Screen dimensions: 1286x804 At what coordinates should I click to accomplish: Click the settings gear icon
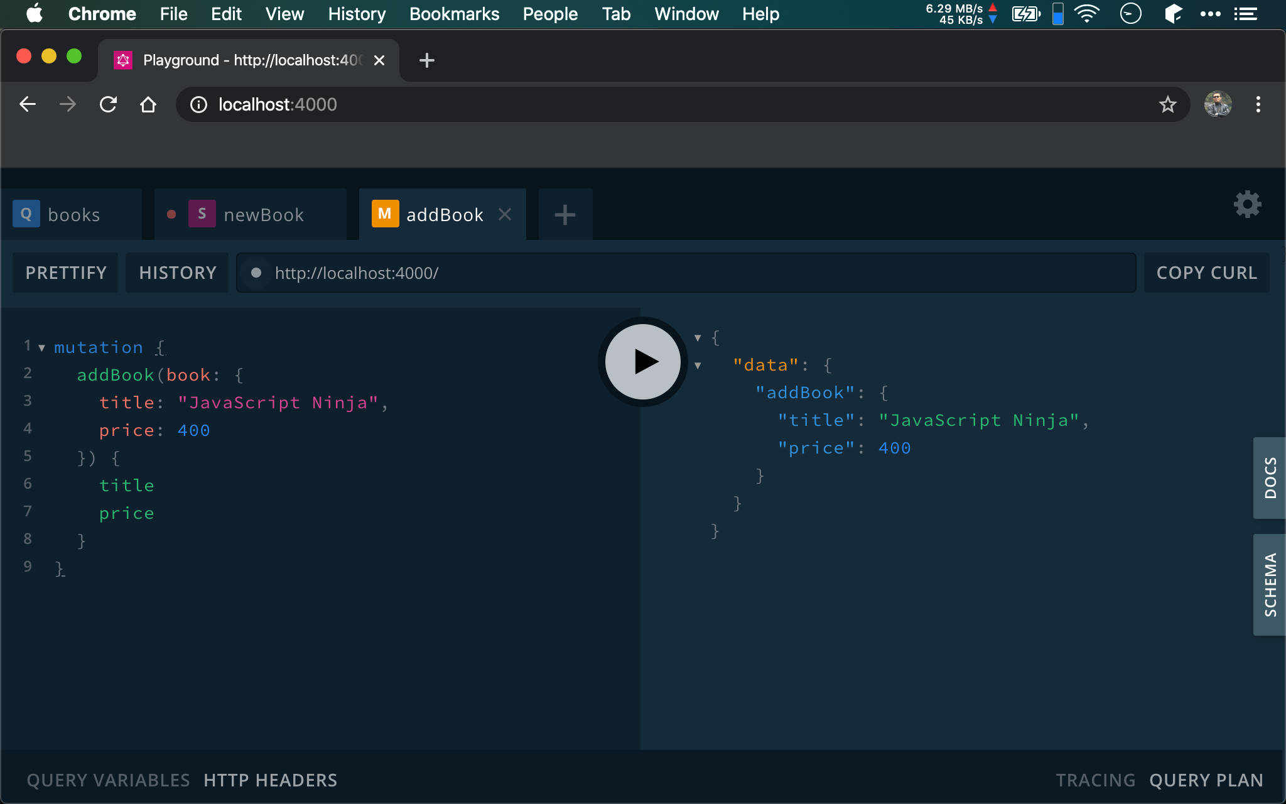pyautogui.click(x=1247, y=204)
